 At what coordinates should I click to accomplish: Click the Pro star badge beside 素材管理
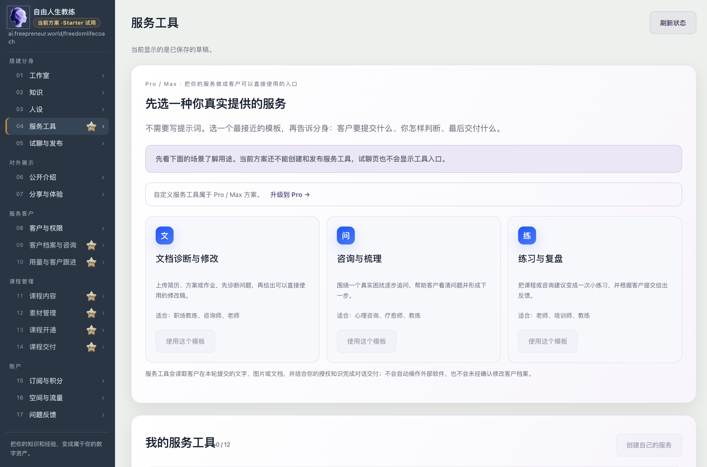coord(91,313)
